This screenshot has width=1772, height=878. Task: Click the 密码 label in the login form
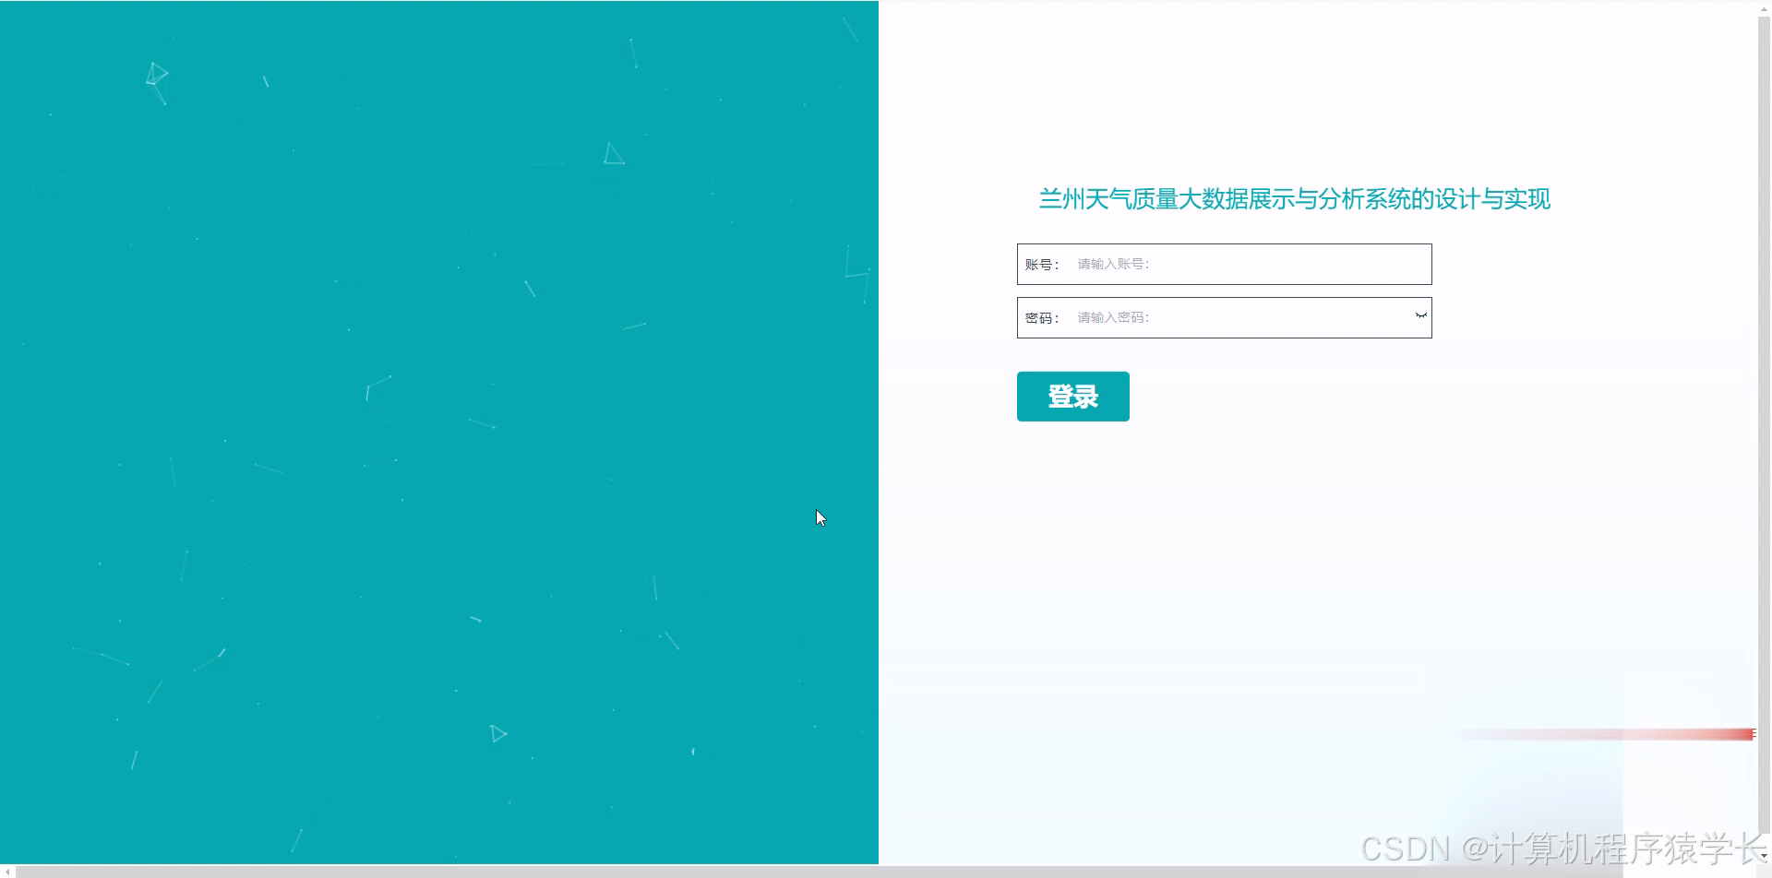pos(1041,317)
